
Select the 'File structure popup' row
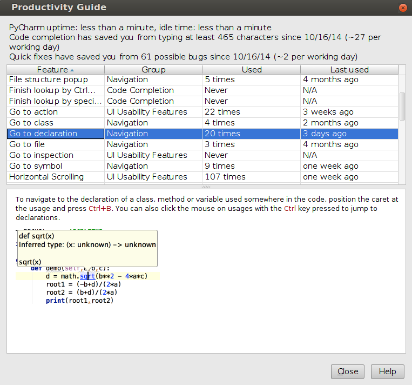pos(202,79)
